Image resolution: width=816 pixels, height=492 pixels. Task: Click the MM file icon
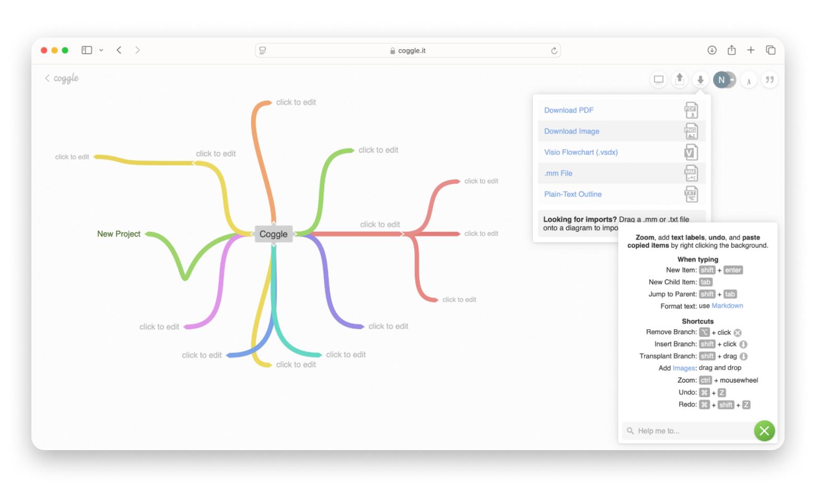coord(691,173)
